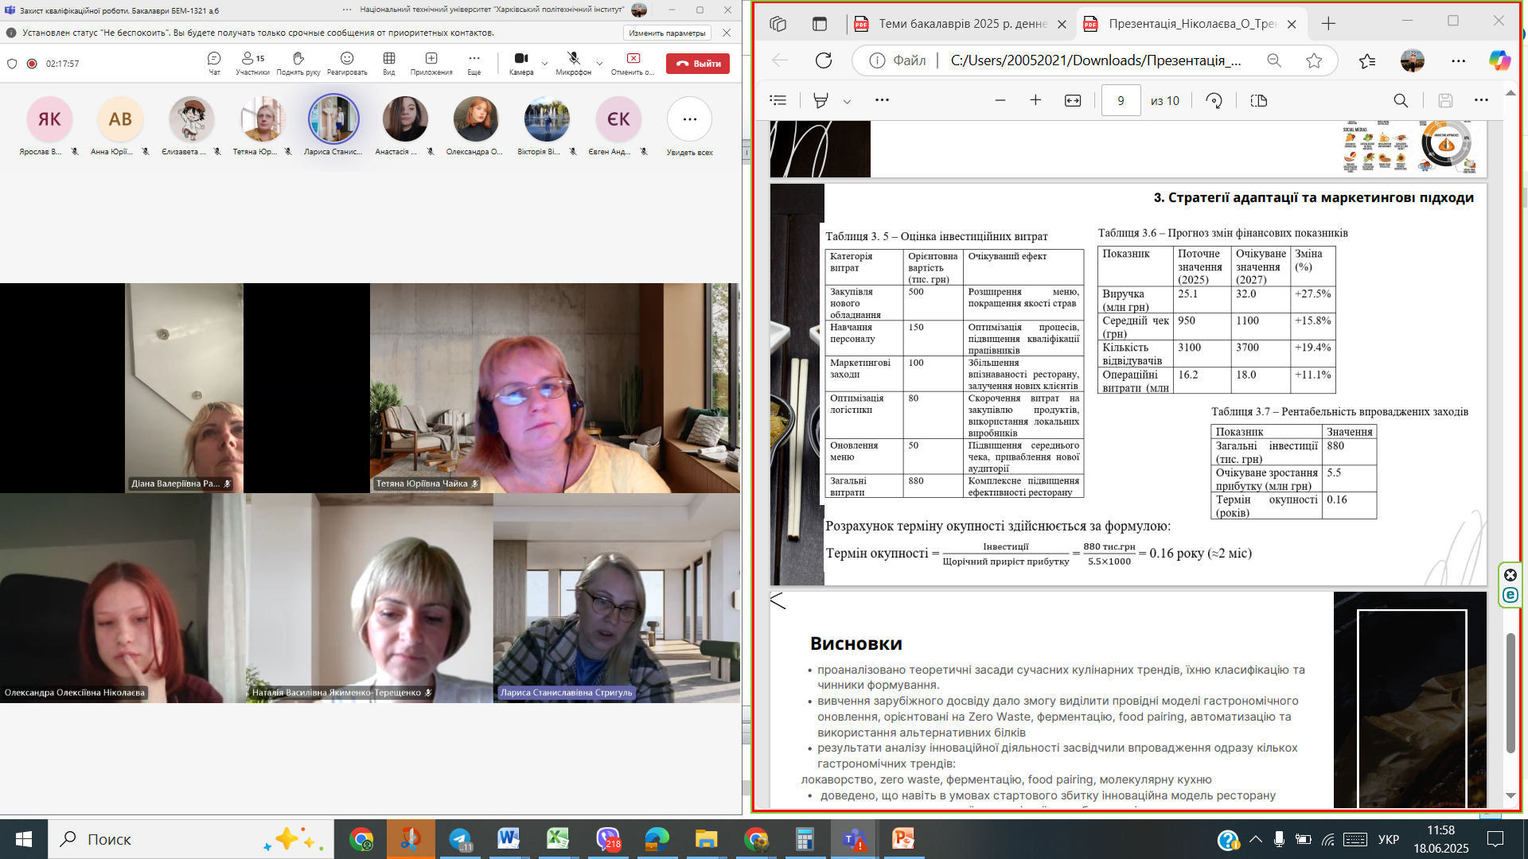Open the PDF table of contents
Screen dimensions: 1528x859
click(778, 100)
